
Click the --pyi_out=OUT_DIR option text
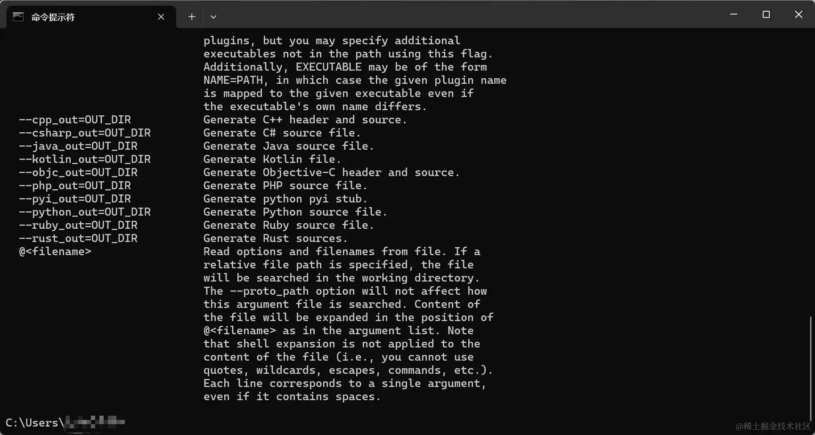(x=75, y=199)
